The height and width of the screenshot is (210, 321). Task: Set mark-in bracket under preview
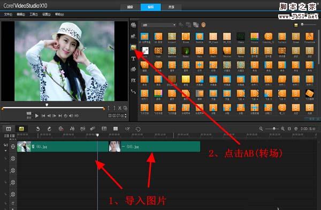click(109, 108)
